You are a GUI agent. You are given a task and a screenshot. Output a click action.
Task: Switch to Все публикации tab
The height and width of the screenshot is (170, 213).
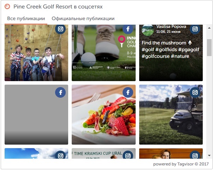tap(26, 18)
